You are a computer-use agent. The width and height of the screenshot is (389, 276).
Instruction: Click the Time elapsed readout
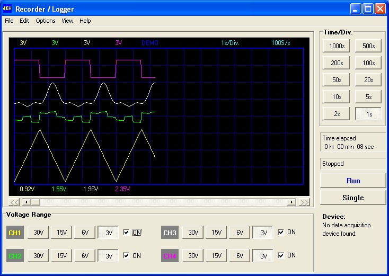pos(353,143)
